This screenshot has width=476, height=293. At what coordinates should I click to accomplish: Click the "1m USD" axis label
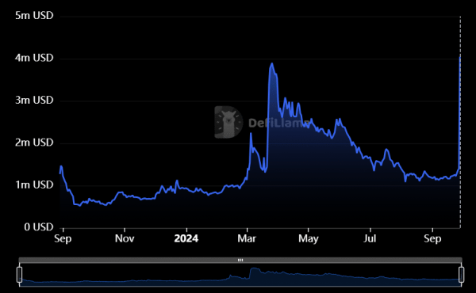pos(34,185)
